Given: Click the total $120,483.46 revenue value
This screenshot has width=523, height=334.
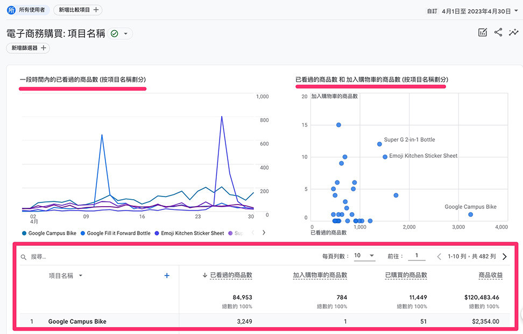Looking at the screenshot, I should 482,297.
